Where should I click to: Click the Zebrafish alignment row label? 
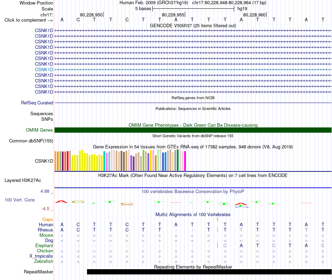44,261
